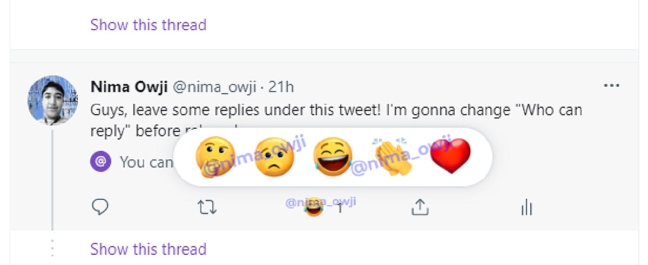React with the red heart emoji
This screenshot has height=265, width=648.
(451, 157)
